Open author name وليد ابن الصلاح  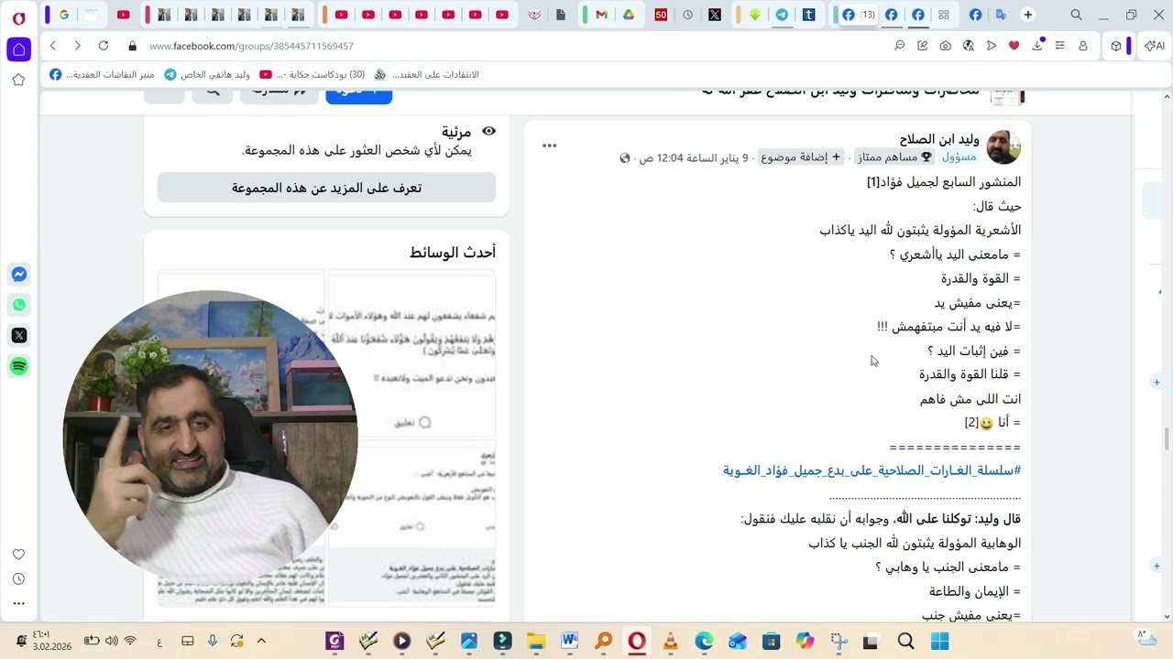pos(939,139)
